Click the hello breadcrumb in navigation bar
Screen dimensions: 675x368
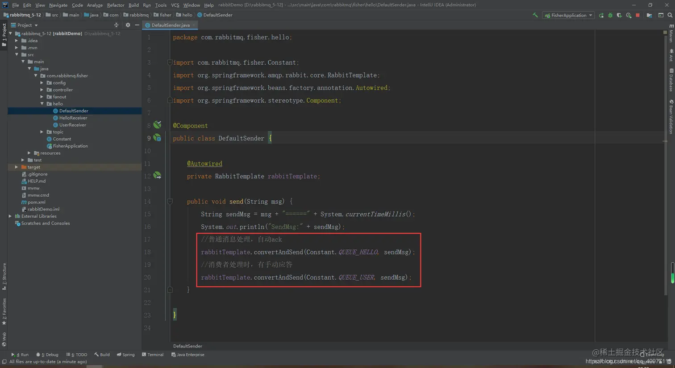tap(184, 15)
